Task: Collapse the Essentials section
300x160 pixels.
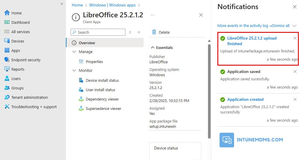Action: click(152, 47)
